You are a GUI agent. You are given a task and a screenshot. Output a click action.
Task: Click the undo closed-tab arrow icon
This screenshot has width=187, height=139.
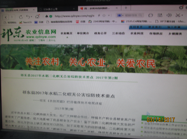coord(28,17)
